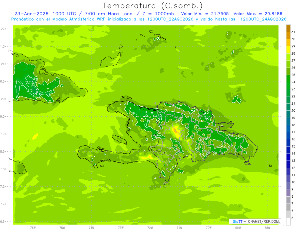Image resolution: width=300 pixels, height=231 pixels.
Task: Click the '18N' latitude axis label
Action: point(4,169)
